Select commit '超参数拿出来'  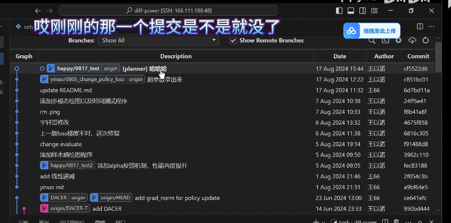tap(165, 79)
